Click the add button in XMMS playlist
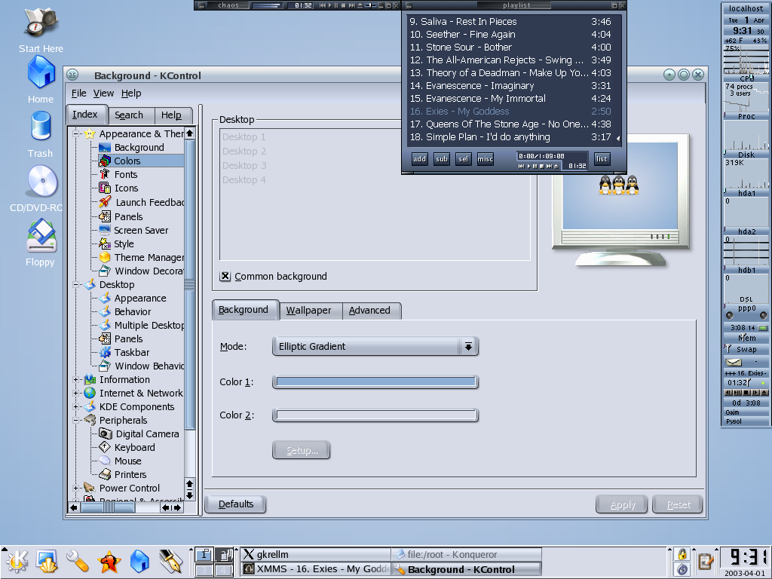 (x=419, y=158)
